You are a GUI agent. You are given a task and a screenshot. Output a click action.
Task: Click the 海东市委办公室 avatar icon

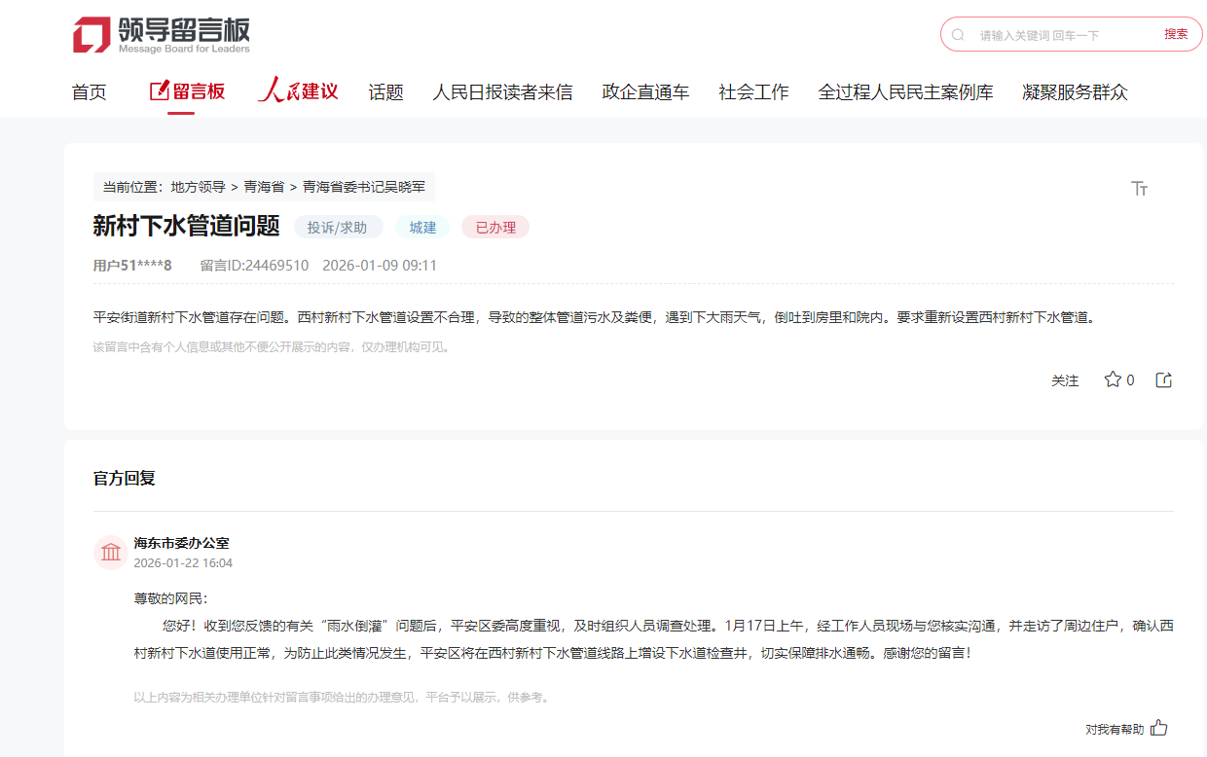pyautogui.click(x=111, y=553)
